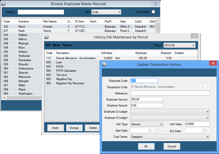This screenshot has width=219, height=154.
Task: Open the Period dropdown showing 2013/04
Action: pyautogui.click(x=180, y=45)
